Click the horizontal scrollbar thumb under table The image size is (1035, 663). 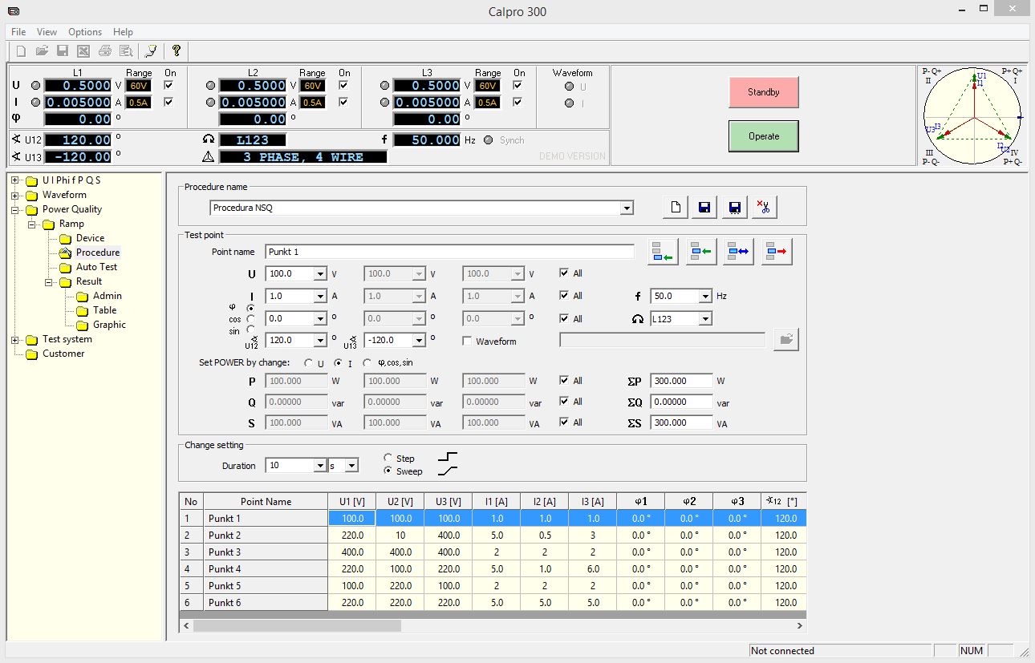tap(296, 625)
